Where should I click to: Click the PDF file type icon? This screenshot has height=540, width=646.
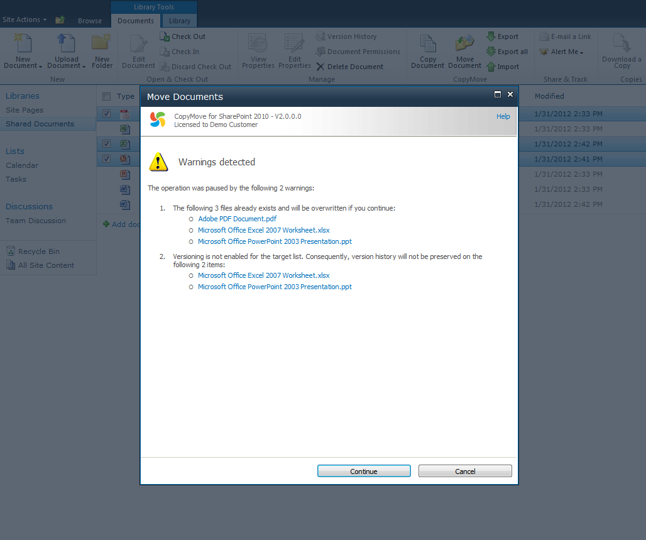125,114
